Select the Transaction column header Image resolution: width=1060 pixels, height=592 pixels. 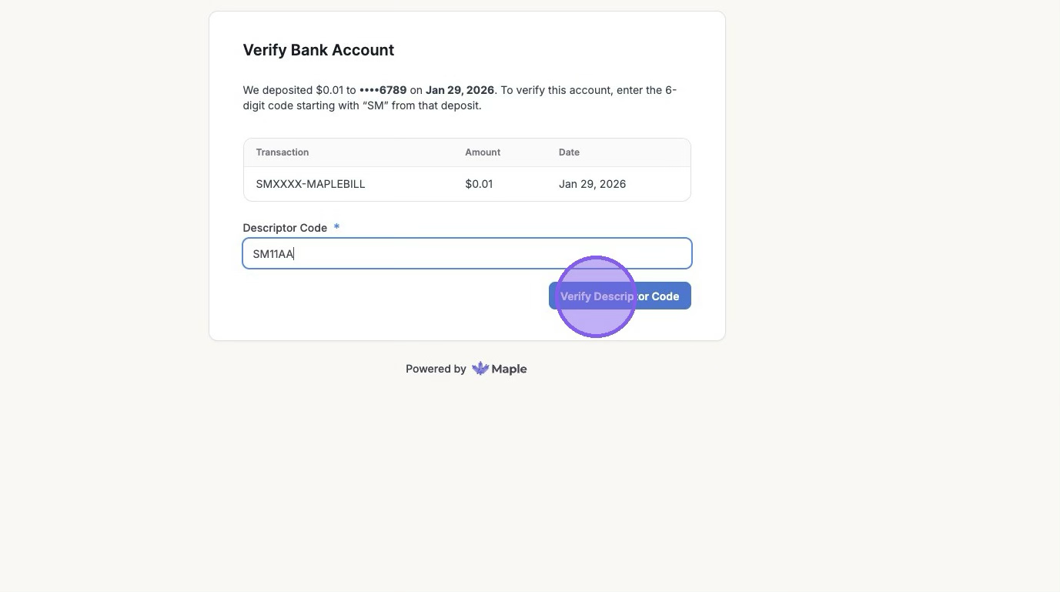283,152
